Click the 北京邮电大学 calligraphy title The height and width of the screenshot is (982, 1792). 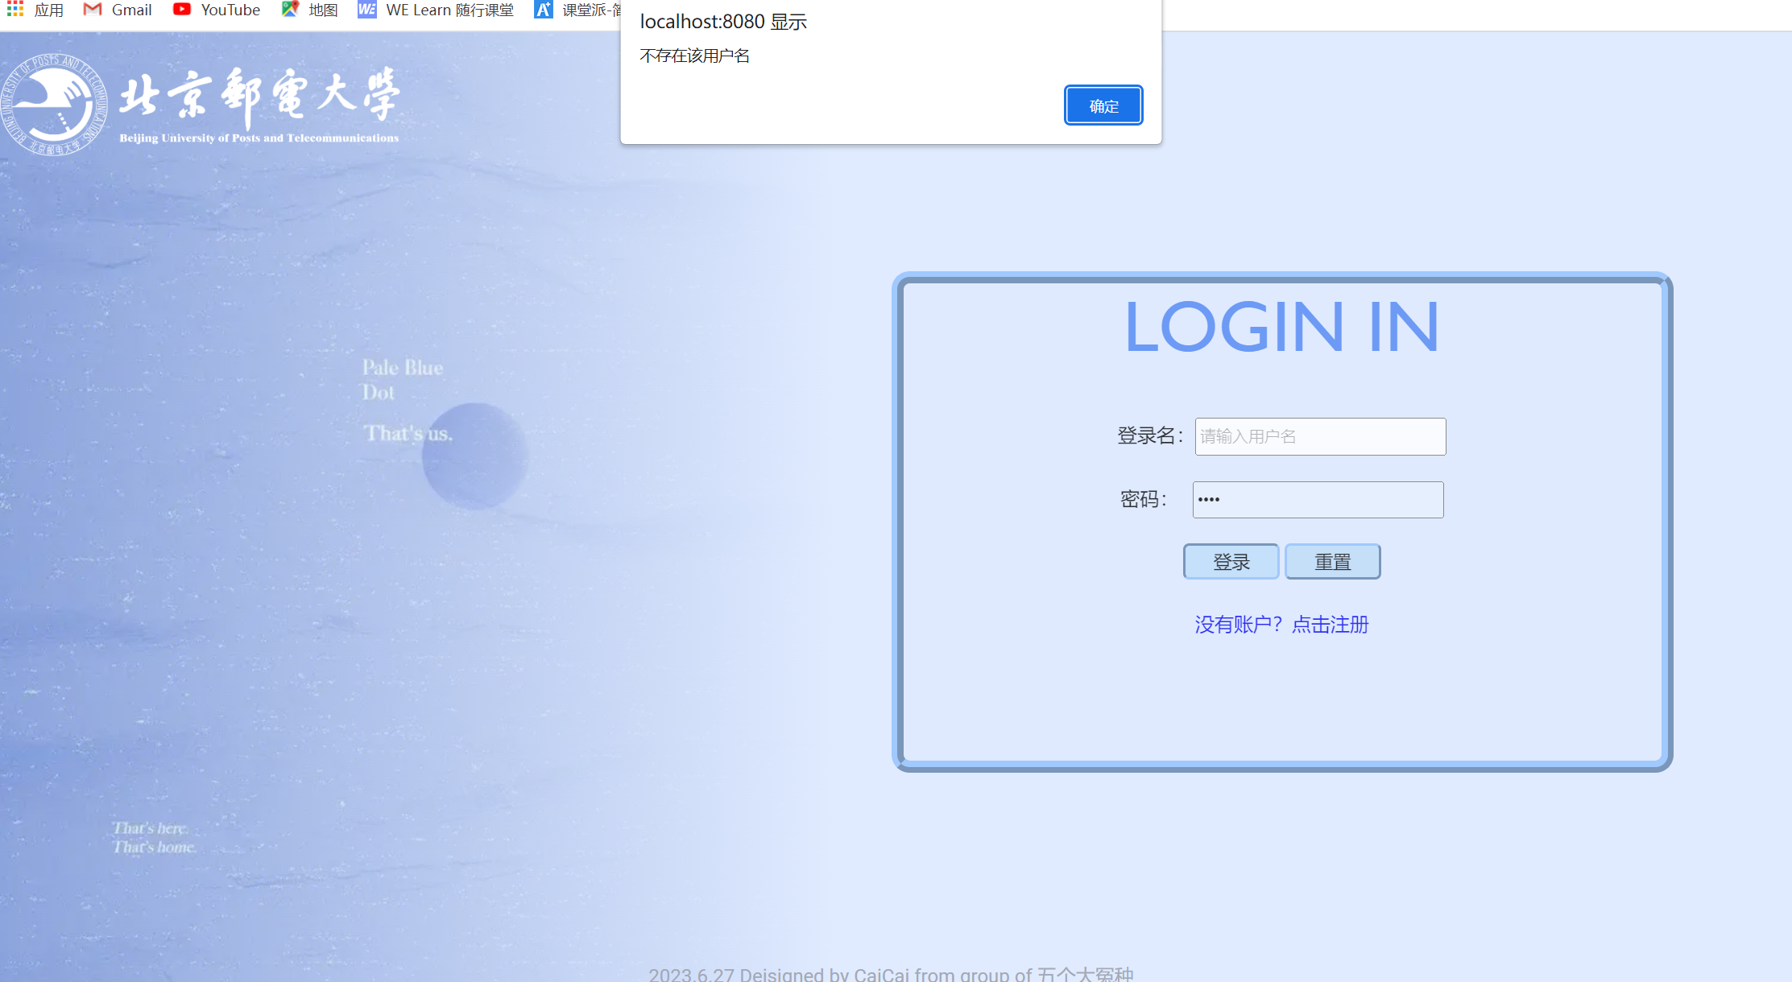(x=259, y=97)
